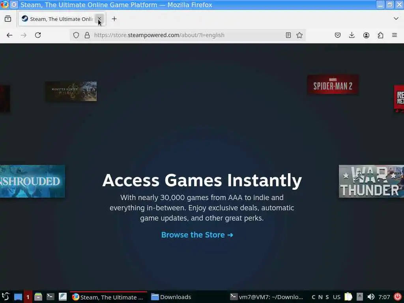
Task: Launch the terminal from taskbar launcher
Action: pos(50,297)
